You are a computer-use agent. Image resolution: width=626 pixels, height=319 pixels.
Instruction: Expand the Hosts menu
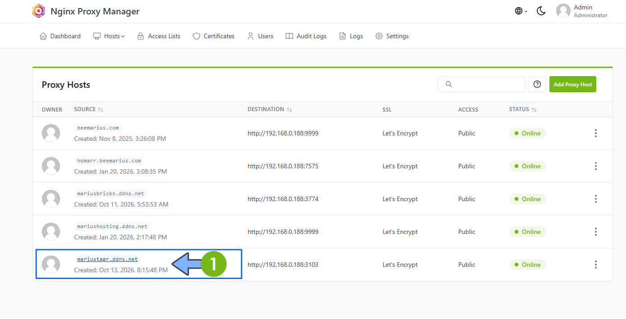[109, 36]
